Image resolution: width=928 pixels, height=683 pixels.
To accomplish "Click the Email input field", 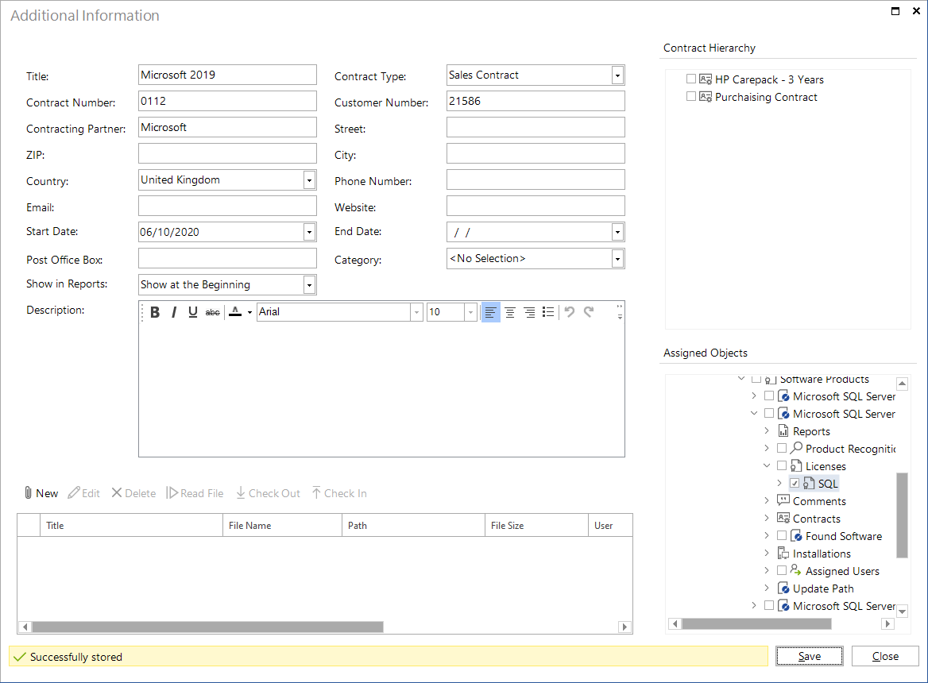I will (227, 206).
